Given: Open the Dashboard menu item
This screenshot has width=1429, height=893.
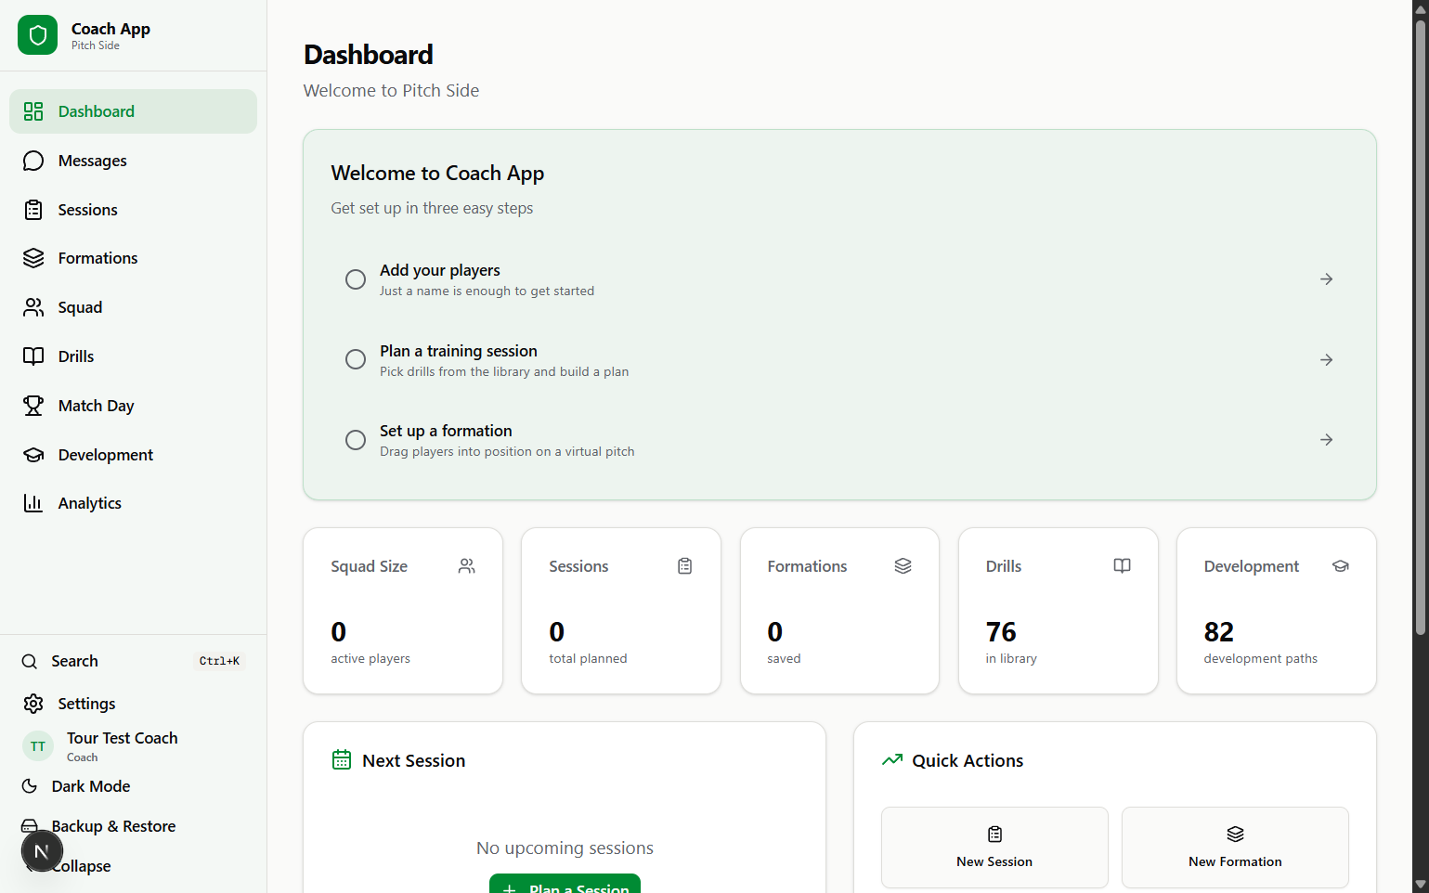Looking at the screenshot, I should click(133, 111).
